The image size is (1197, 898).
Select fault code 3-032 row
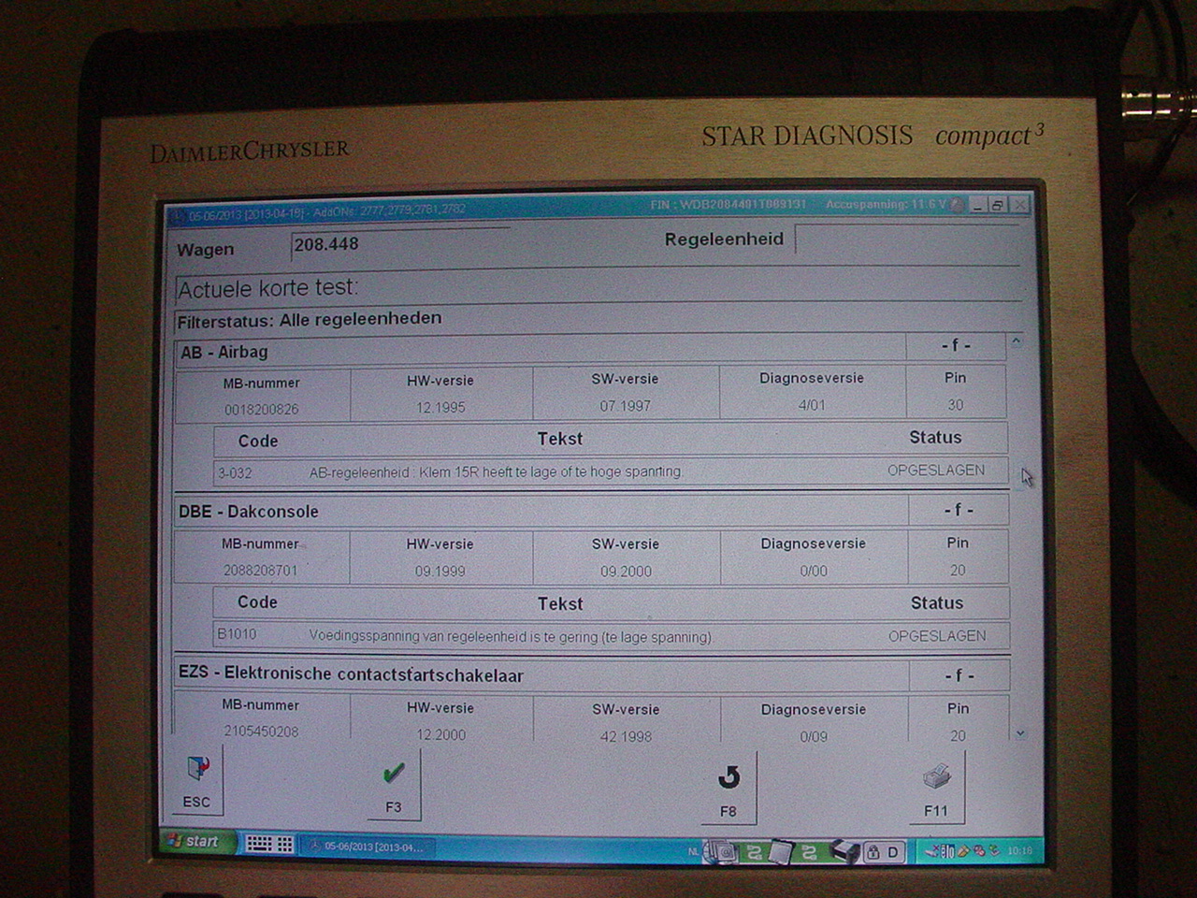[612, 471]
